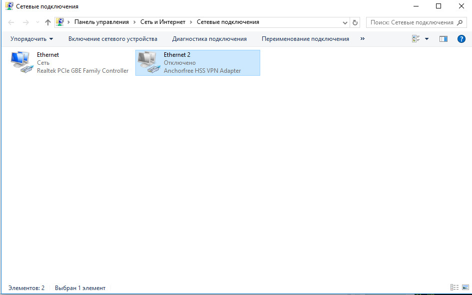Viewport: 472px width, 295px height.
Task: Click Anchorfree HSS VPN Adapter text
Action: pos(202,71)
